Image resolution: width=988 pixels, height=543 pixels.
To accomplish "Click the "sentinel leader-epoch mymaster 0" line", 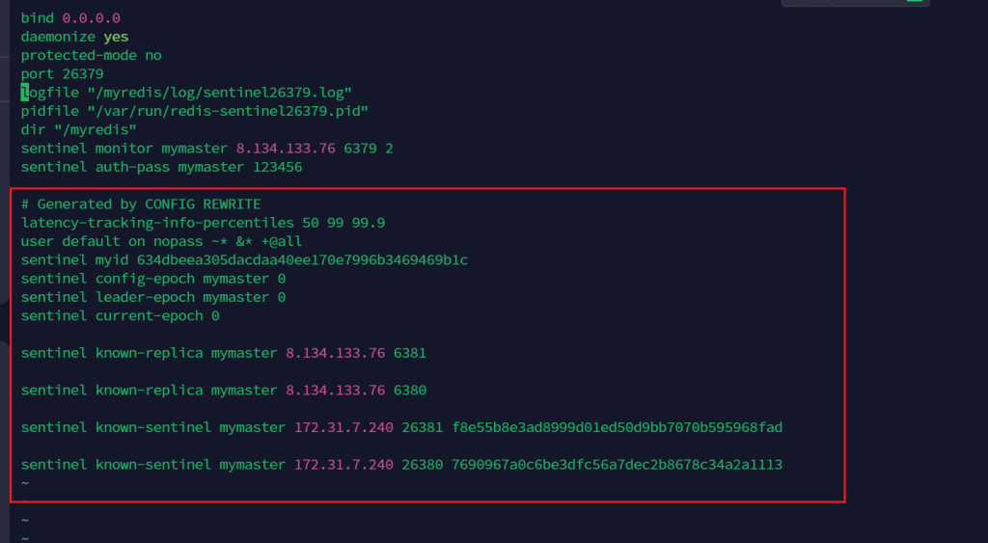I will coord(152,297).
